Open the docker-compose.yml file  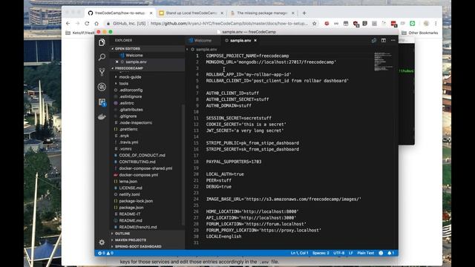tap(139, 175)
